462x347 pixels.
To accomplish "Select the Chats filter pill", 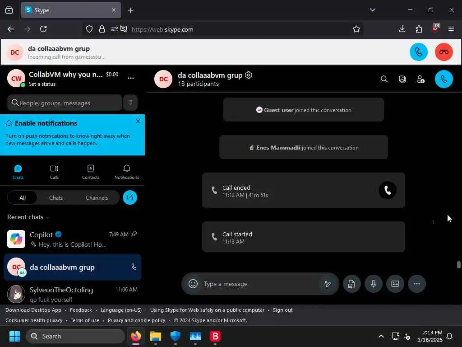I will (56, 198).
